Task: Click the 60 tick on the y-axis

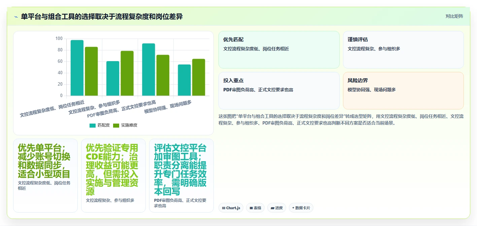Action: pyautogui.click(x=60, y=61)
